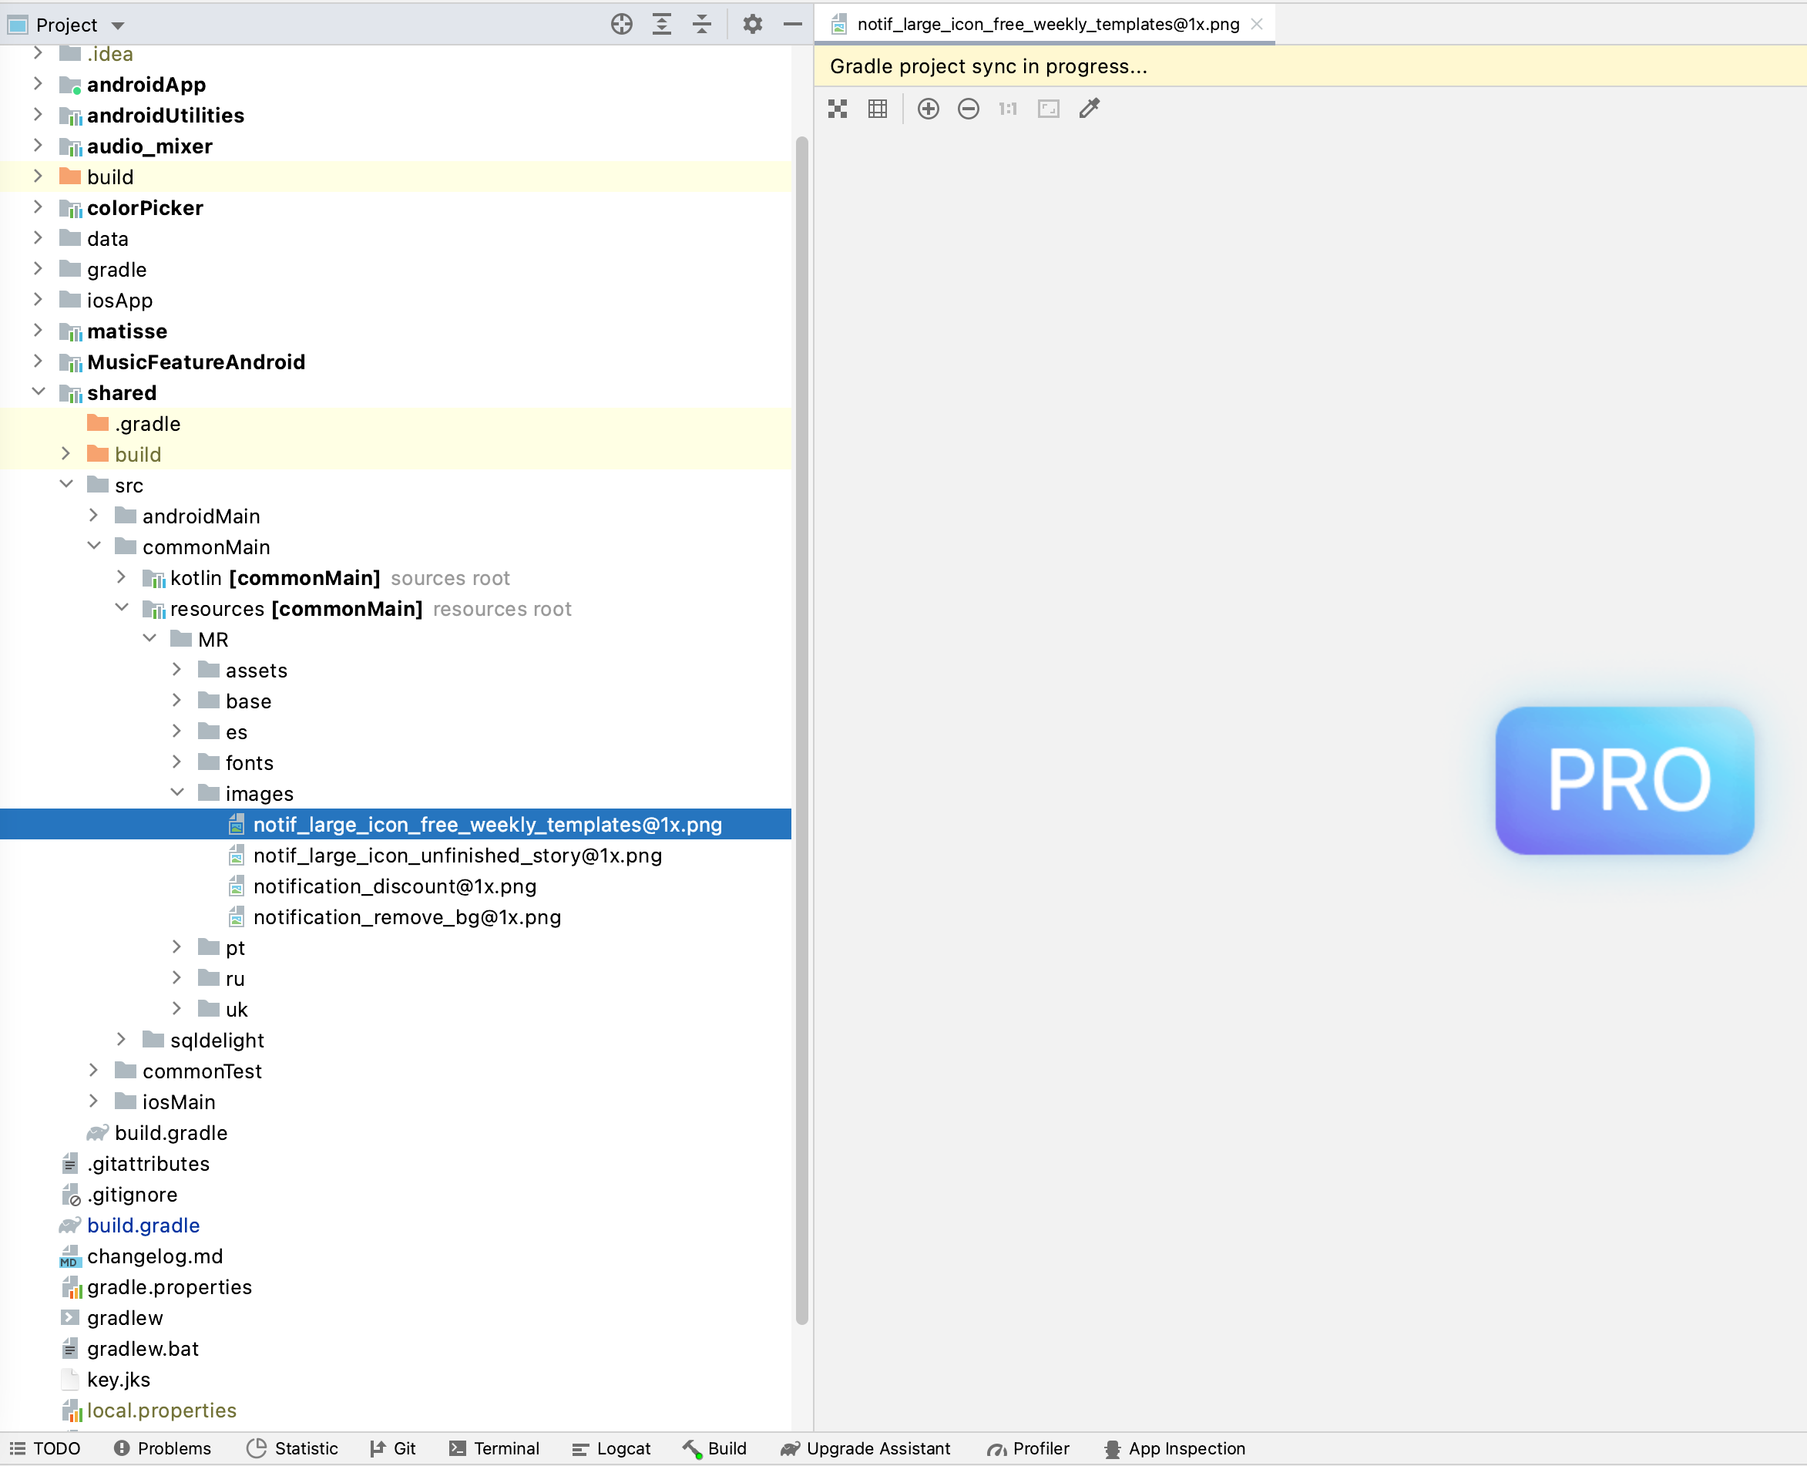Image resolution: width=1807 pixels, height=1466 pixels.
Task: Show the pixel grid for the image
Action: coord(876,108)
